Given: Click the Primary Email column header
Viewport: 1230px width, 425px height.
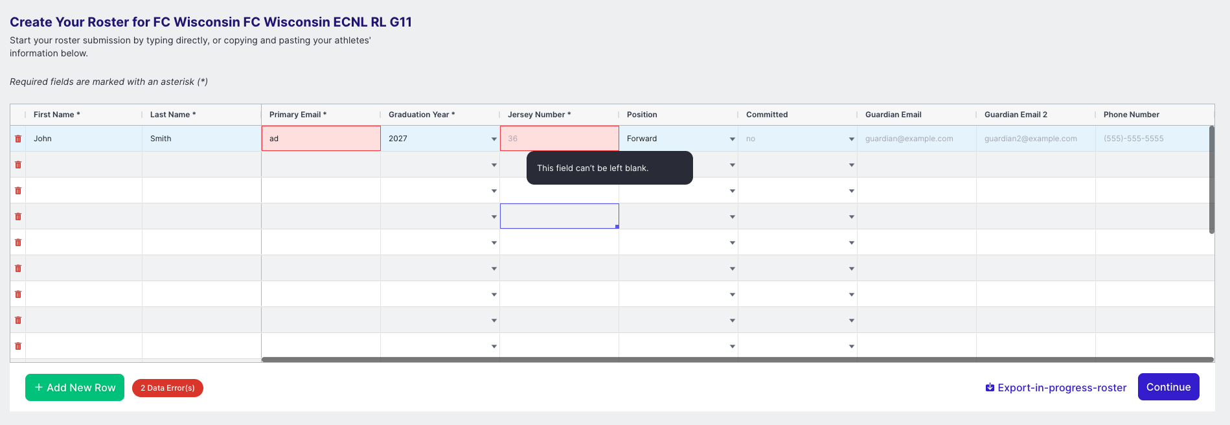Looking at the screenshot, I should point(298,115).
